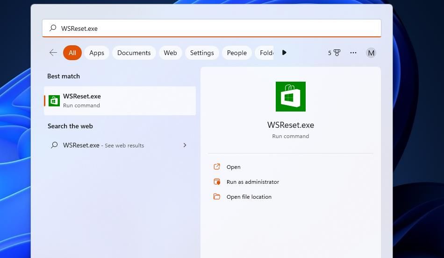The width and height of the screenshot is (444, 258).
Task: Open the three-dots more options menu
Action: (x=353, y=53)
